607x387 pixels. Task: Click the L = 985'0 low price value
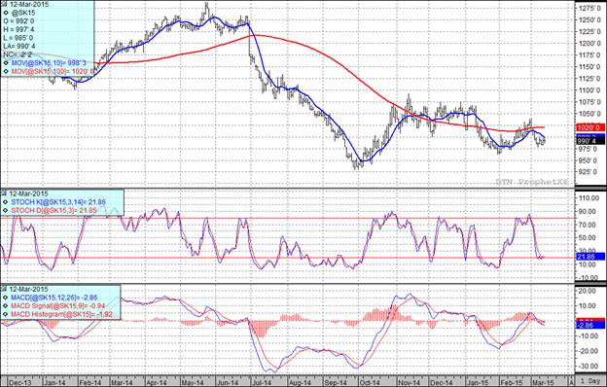click(18, 38)
